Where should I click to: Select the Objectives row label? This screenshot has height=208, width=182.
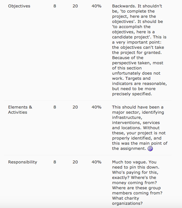coord(19,6)
